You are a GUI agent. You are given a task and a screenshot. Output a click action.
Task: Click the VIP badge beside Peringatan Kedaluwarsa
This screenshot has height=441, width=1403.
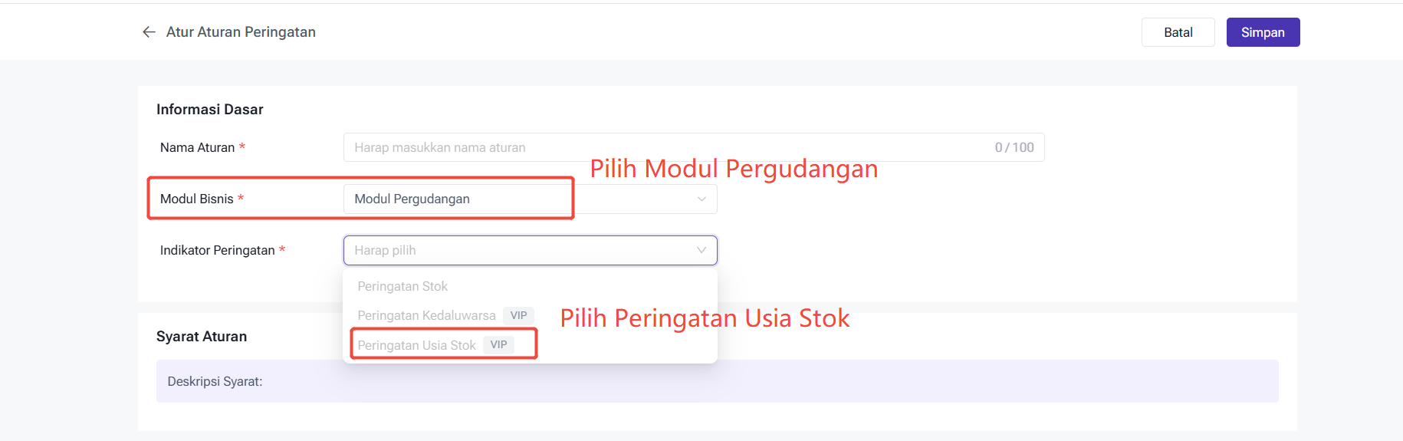pos(519,316)
